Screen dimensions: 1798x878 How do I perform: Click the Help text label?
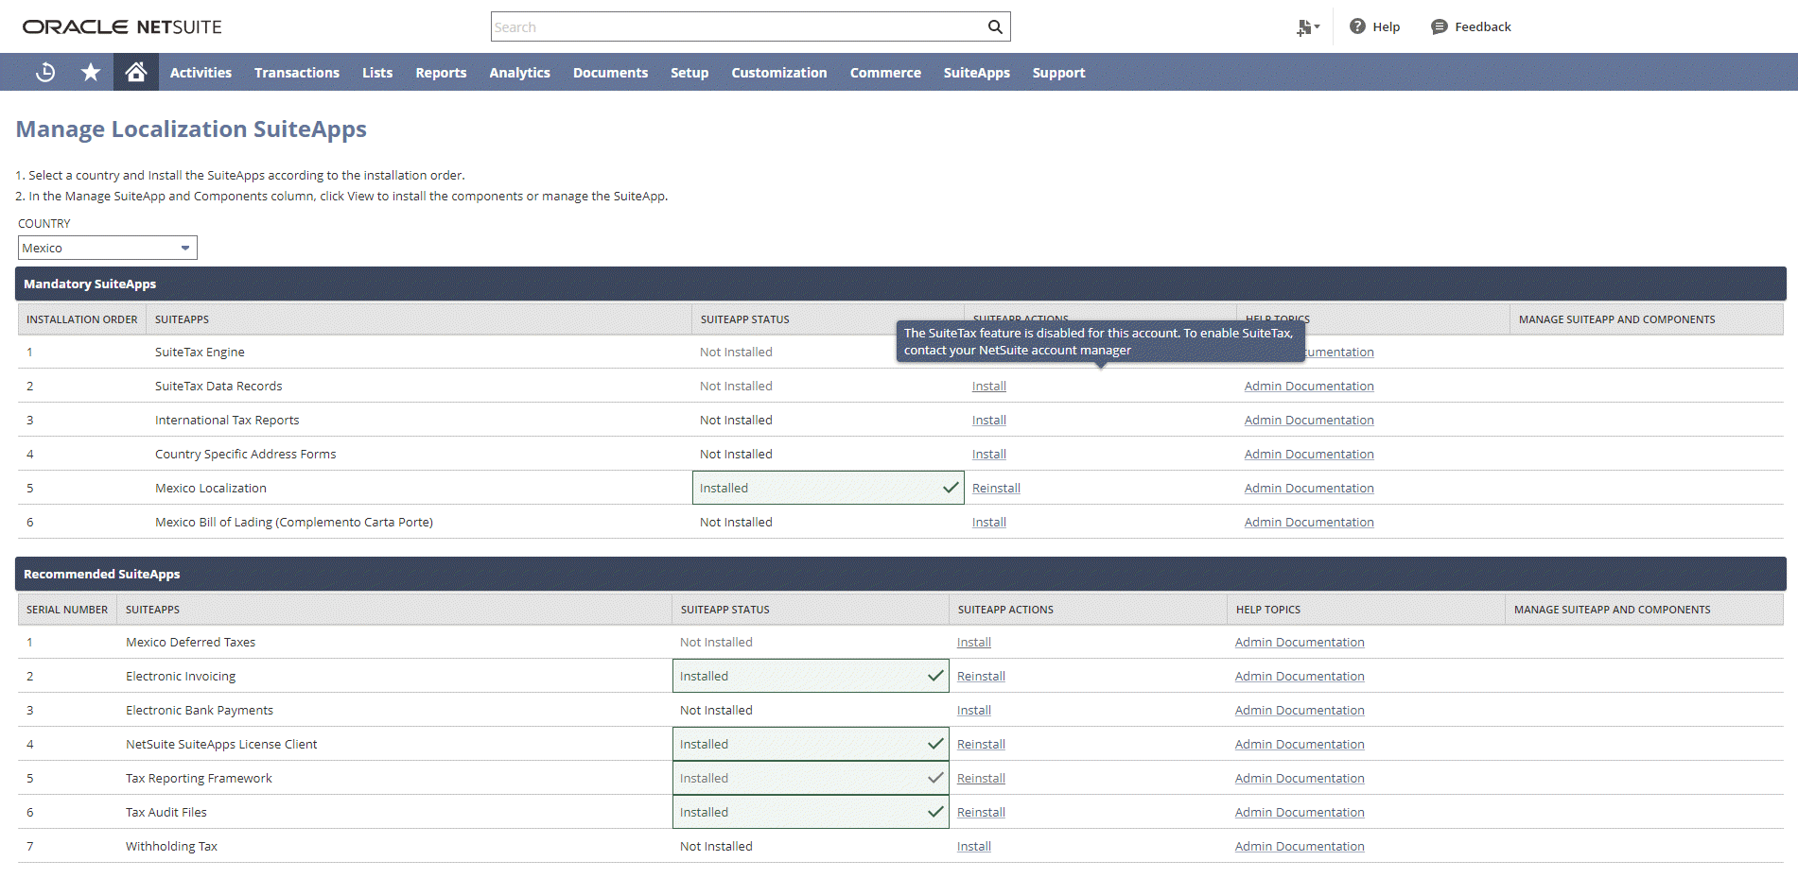1386,26
